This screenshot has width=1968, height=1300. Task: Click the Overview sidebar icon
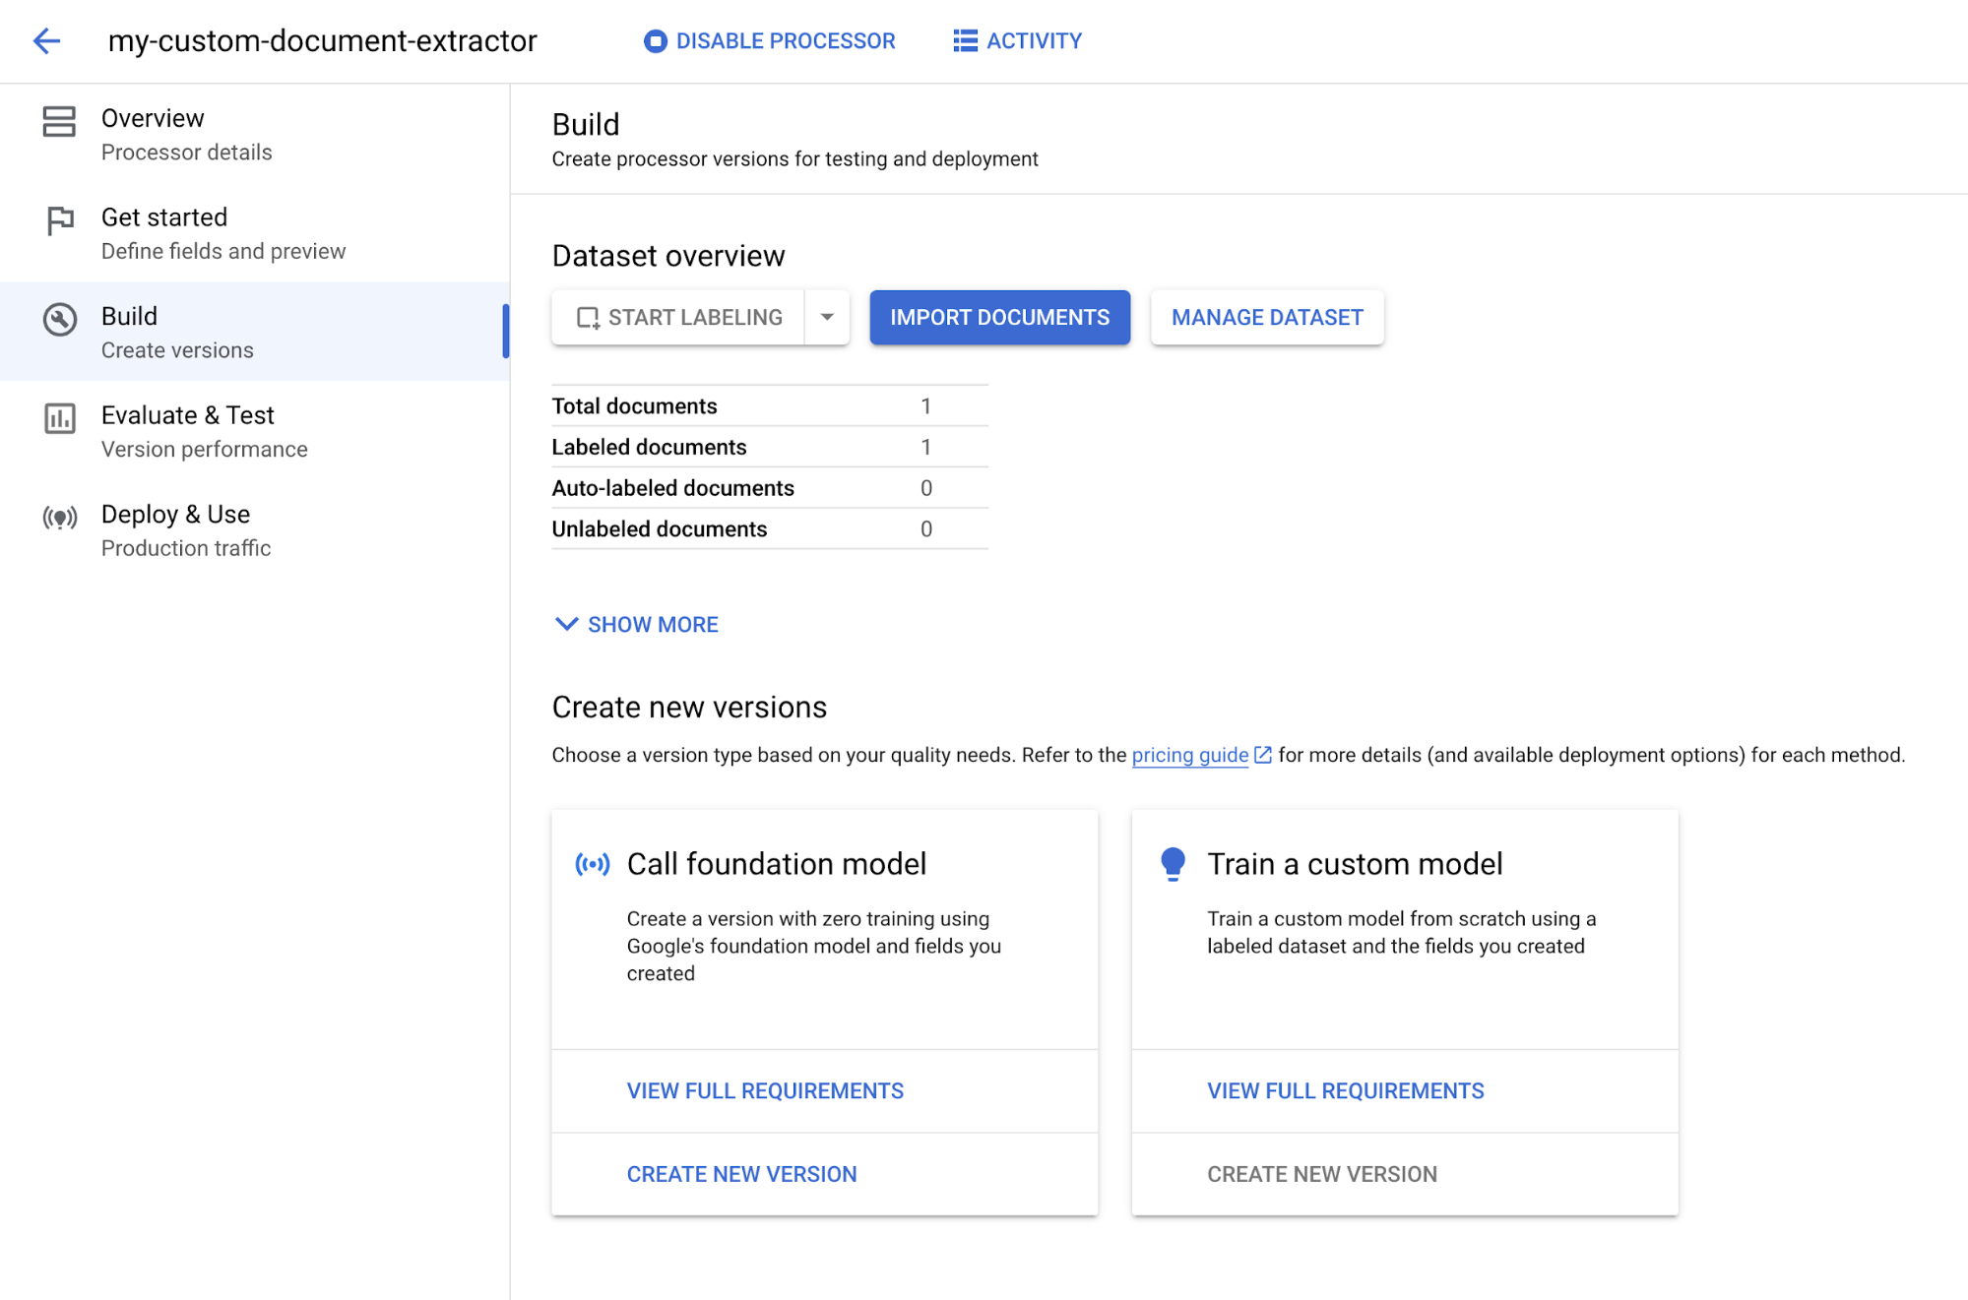[59, 122]
